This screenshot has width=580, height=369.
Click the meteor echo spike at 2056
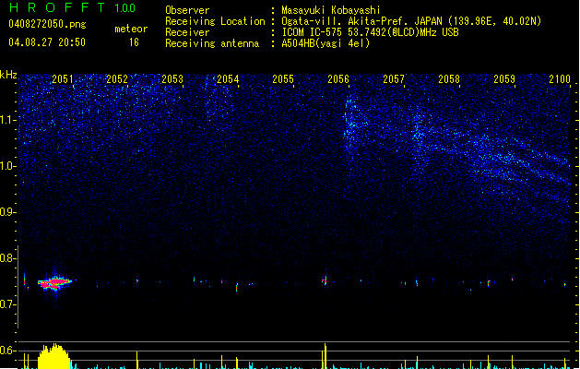click(x=325, y=280)
